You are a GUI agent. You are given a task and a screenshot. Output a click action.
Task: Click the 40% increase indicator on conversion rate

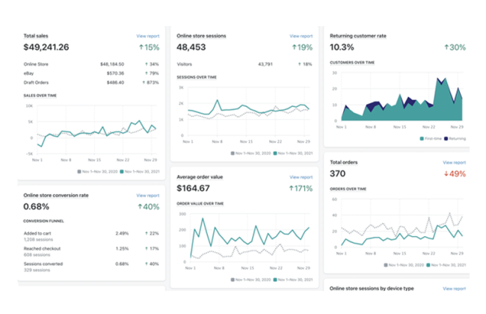click(x=149, y=206)
